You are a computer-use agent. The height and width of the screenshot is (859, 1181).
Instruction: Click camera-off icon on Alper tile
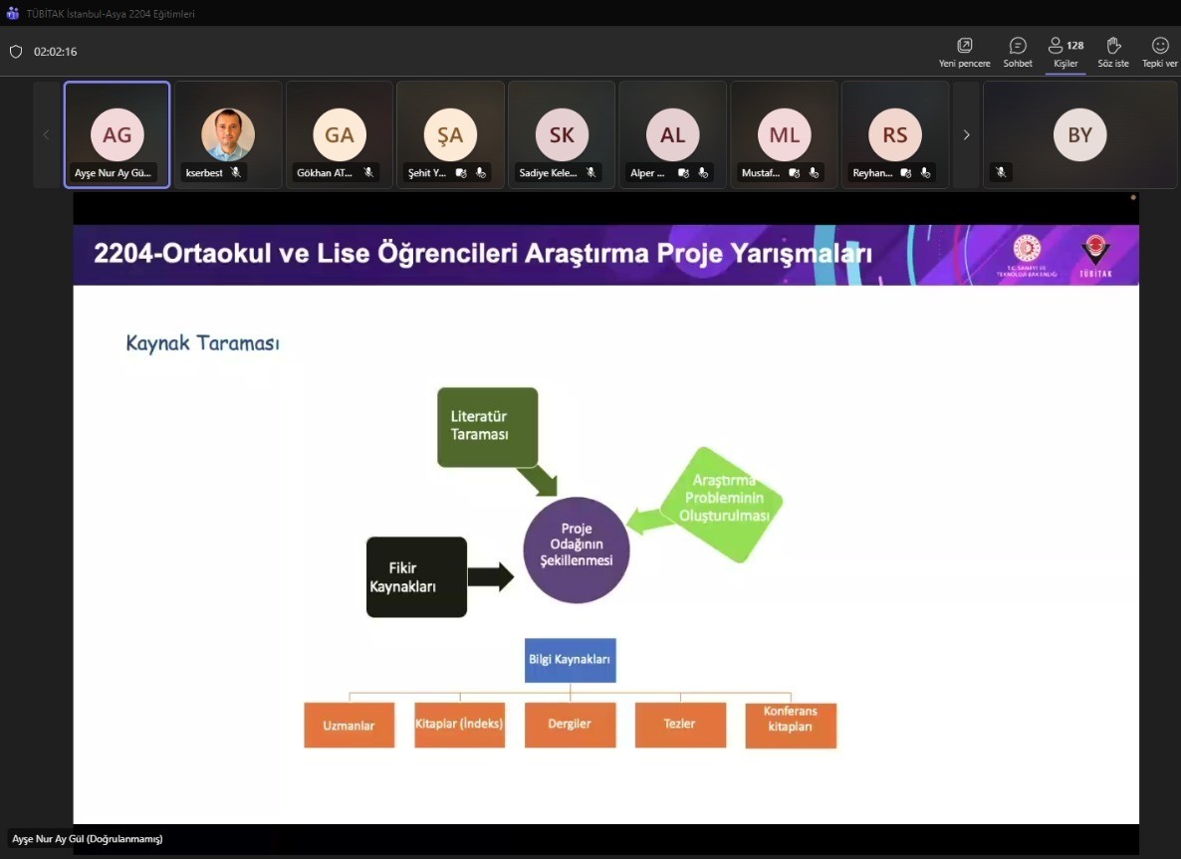pos(683,172)
